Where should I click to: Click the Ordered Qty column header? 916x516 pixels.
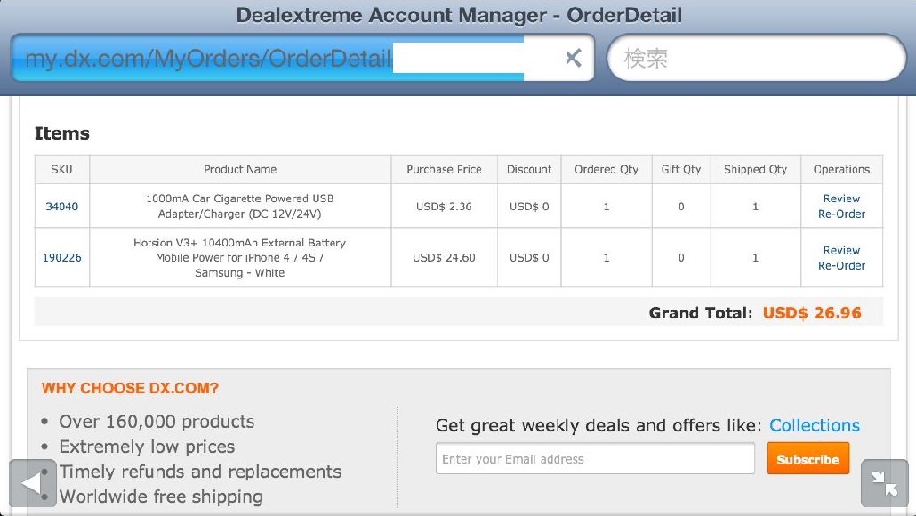click(607, 169)
